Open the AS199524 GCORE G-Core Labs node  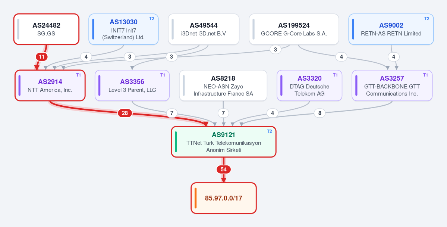294,29
